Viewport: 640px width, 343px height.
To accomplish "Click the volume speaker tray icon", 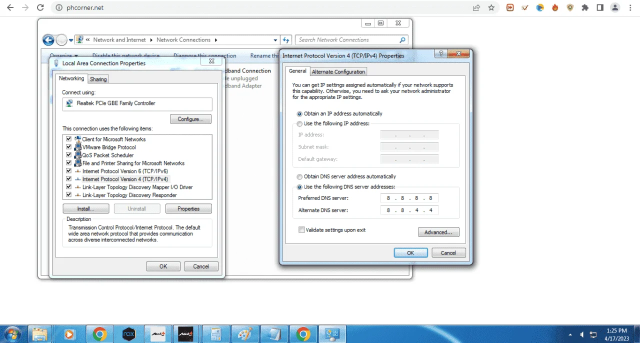I will pos(582,334).
